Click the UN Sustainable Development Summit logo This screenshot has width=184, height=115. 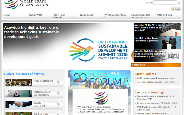tap(98, 50)
